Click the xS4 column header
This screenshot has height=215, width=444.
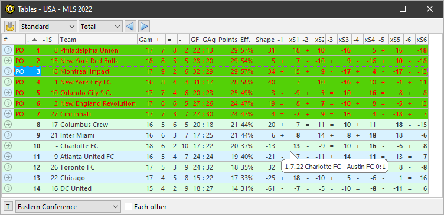tap(370, 40)
